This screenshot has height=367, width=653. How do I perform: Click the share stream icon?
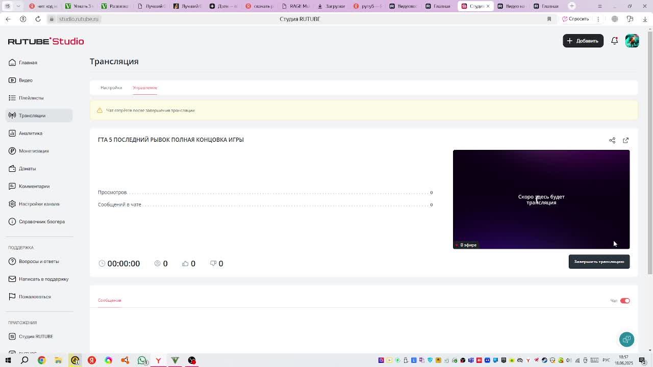(x=612, y=140)
